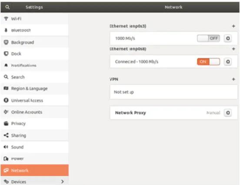Image resolution: width=240 pixels, height=185 pixels.
Task: Click the Dock icon in sidebar
Action: (6, 54)
